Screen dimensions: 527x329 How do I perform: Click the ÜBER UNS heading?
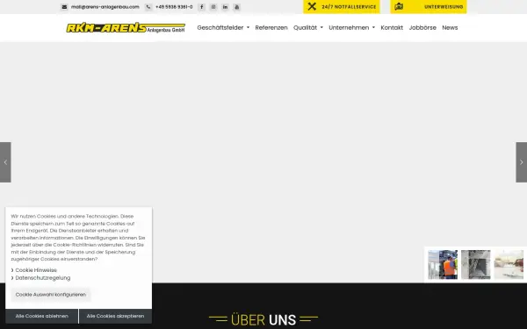[x=263, y=319]
